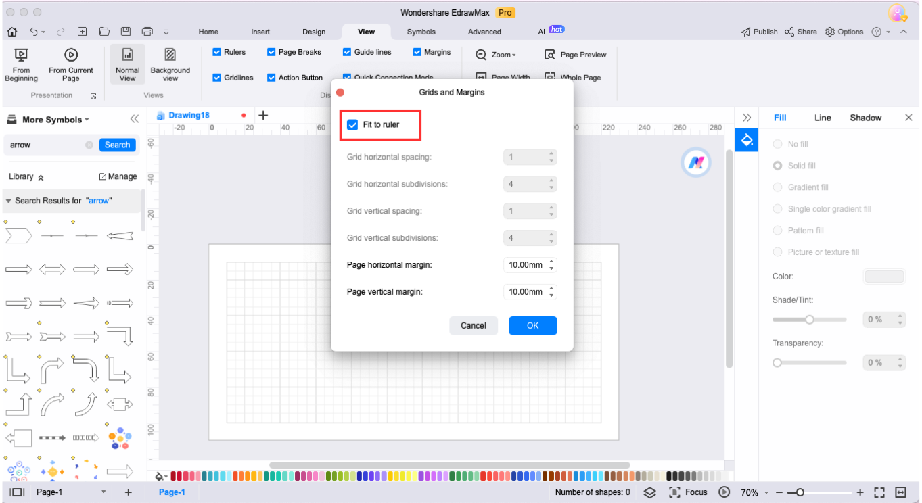Open the Advanced ribbon tab
Screen dimensions: 922x503
point(485,32)
